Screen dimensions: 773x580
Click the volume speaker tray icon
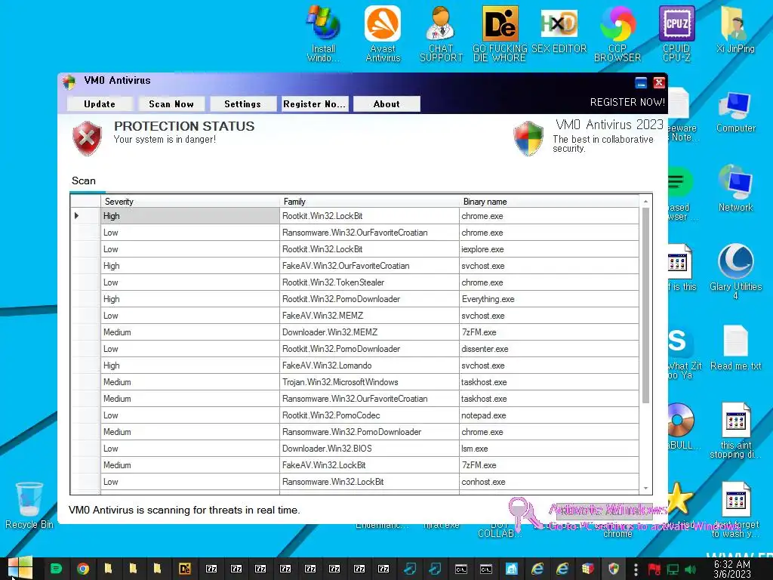click(690, 569)
